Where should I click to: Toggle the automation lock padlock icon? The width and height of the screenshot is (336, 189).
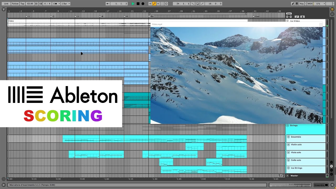click(x=302, y=17)
